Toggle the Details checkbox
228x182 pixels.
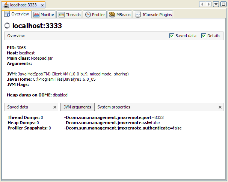pos(204,36)
